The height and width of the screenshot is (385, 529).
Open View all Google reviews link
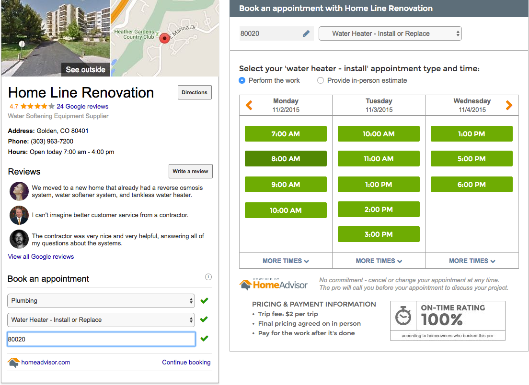click(41, 257)
